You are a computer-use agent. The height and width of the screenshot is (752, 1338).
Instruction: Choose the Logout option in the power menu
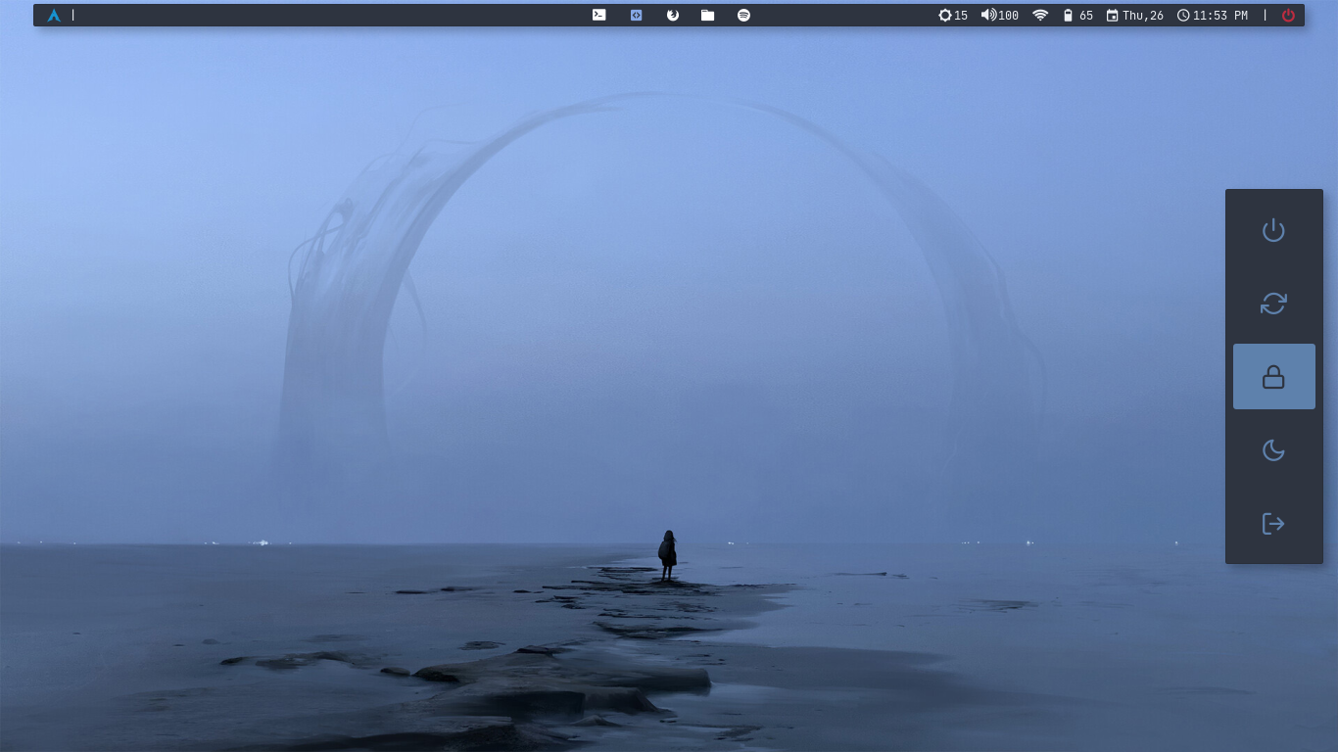(1273, 524)
